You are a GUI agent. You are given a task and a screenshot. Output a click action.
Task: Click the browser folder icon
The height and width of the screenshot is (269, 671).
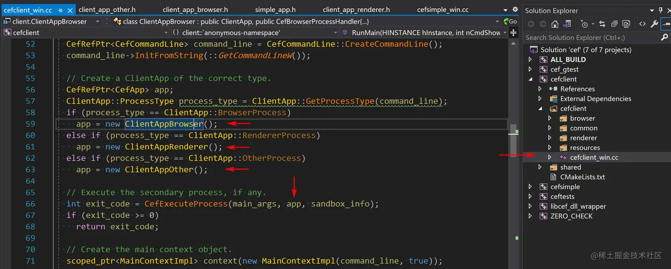563,118
